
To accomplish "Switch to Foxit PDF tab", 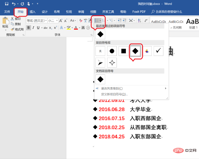I will (x=139, y=12).
